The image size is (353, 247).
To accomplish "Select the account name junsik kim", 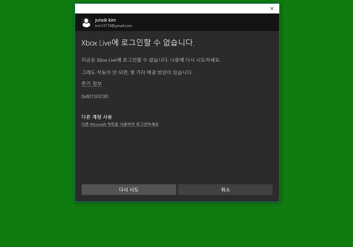I will 105,20.
